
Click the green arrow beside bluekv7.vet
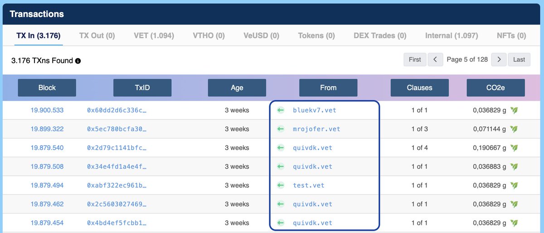click(280, 110)
